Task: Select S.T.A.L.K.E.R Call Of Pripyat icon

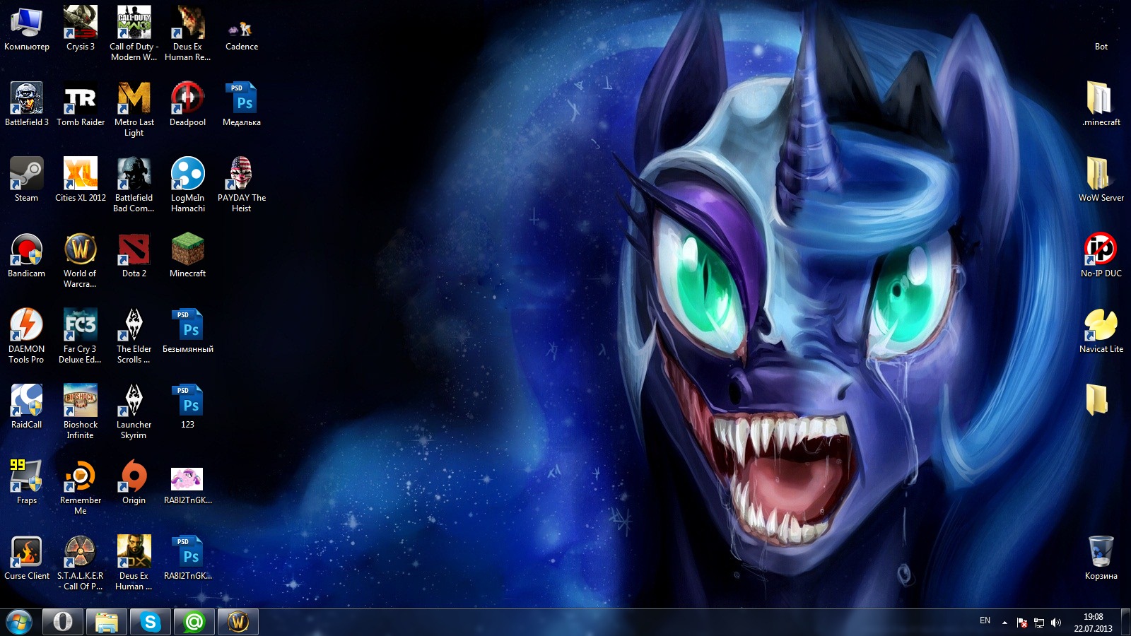Action: [81, 563]
